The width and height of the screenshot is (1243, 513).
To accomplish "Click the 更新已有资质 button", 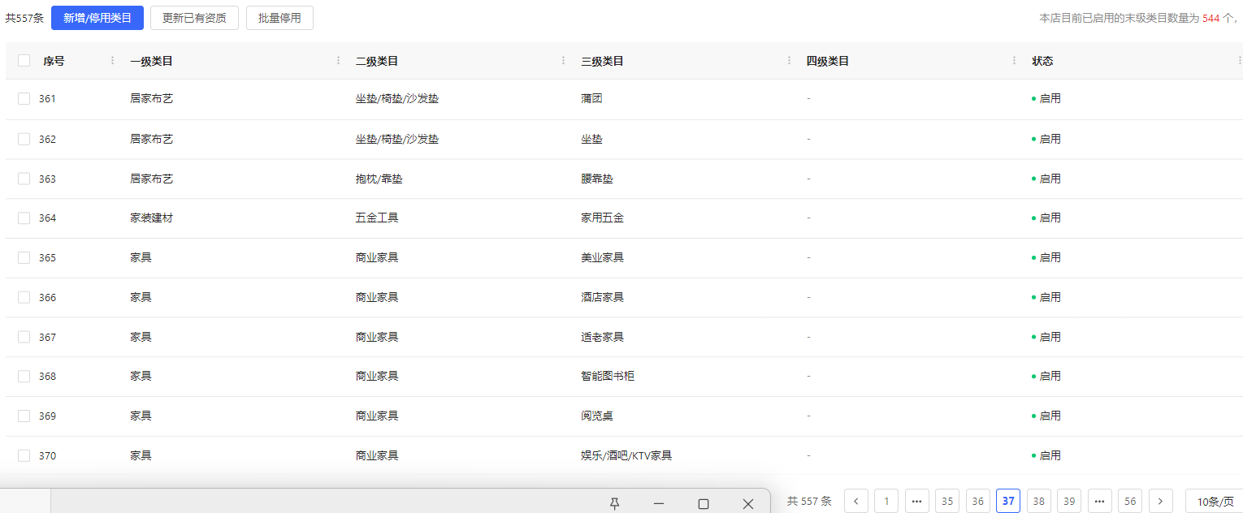I will [x=194, y=18].
